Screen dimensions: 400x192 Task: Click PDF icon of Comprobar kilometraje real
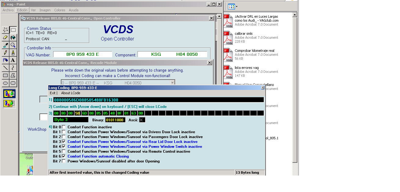click(228, 55)
